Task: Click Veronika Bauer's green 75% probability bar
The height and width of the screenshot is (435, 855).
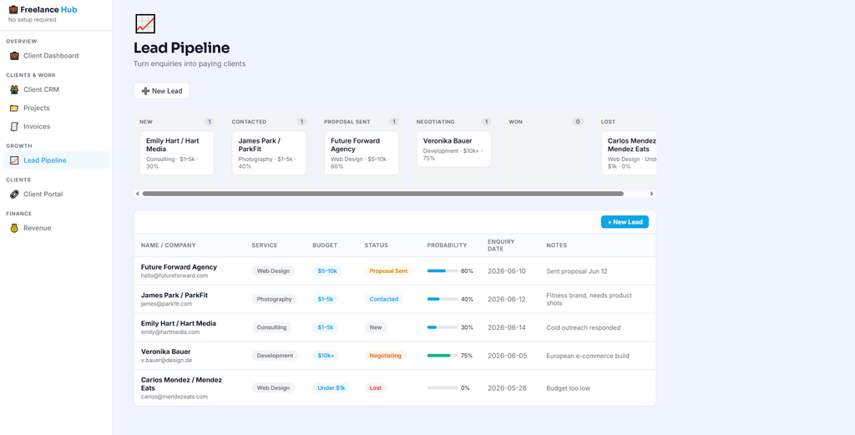Action: [443, 356]
